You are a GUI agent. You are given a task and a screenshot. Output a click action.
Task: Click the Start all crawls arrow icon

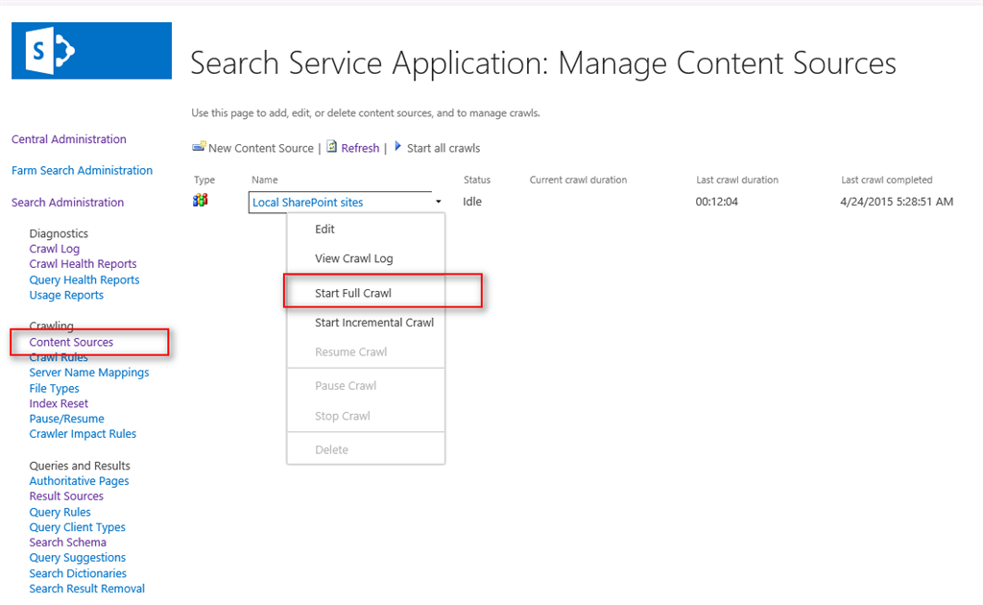pos(398,147)
